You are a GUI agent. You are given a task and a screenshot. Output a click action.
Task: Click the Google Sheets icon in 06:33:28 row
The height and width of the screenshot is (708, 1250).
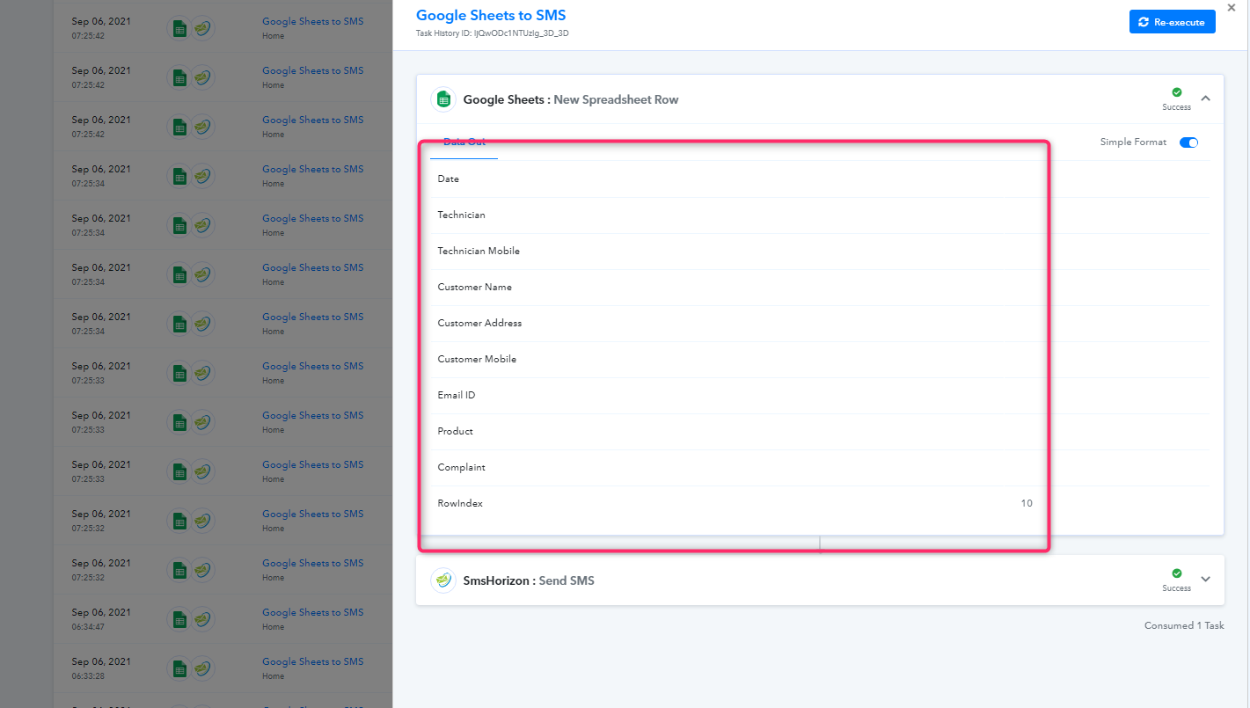(179, 668)
